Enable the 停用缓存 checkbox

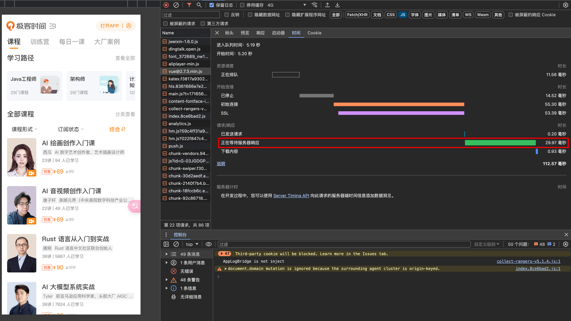[242, 5]
